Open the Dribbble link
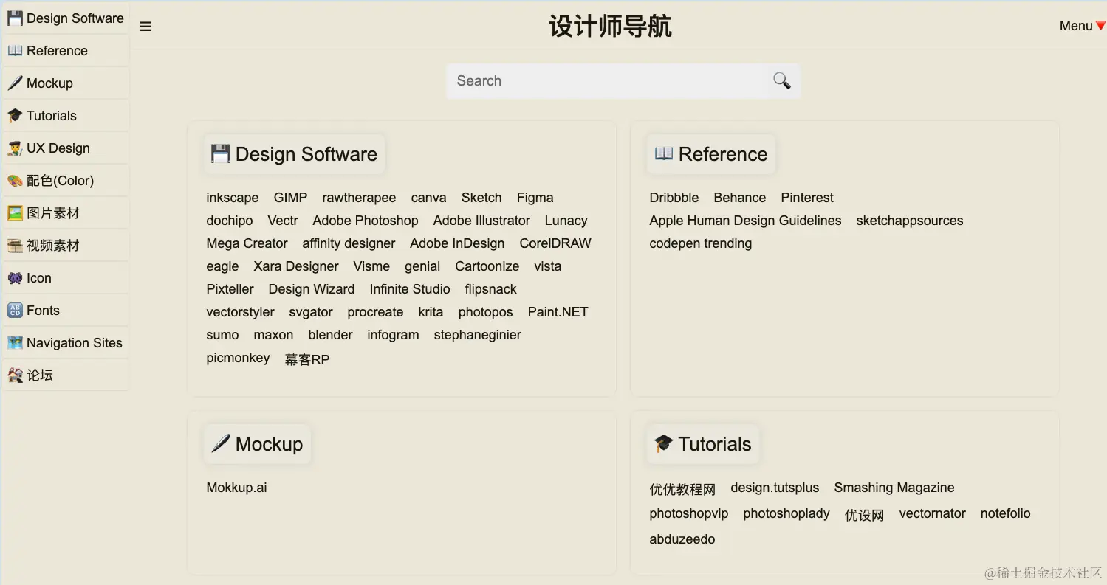The height and width of the screenshot is (585, 1107). click(x=674, y=198)
